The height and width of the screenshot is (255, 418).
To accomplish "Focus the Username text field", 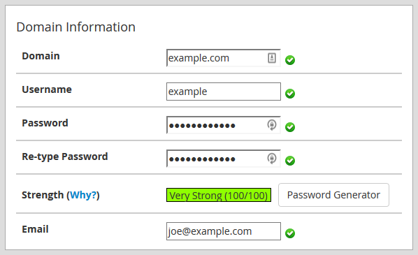I will (224, 92).
